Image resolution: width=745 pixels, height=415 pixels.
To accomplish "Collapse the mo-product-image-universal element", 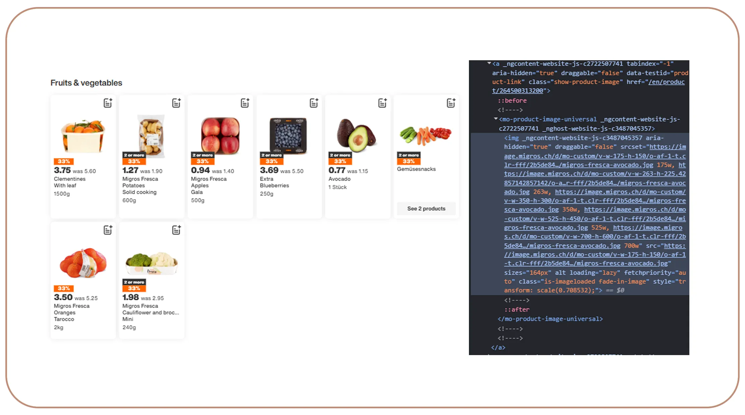I will [496, 119].
